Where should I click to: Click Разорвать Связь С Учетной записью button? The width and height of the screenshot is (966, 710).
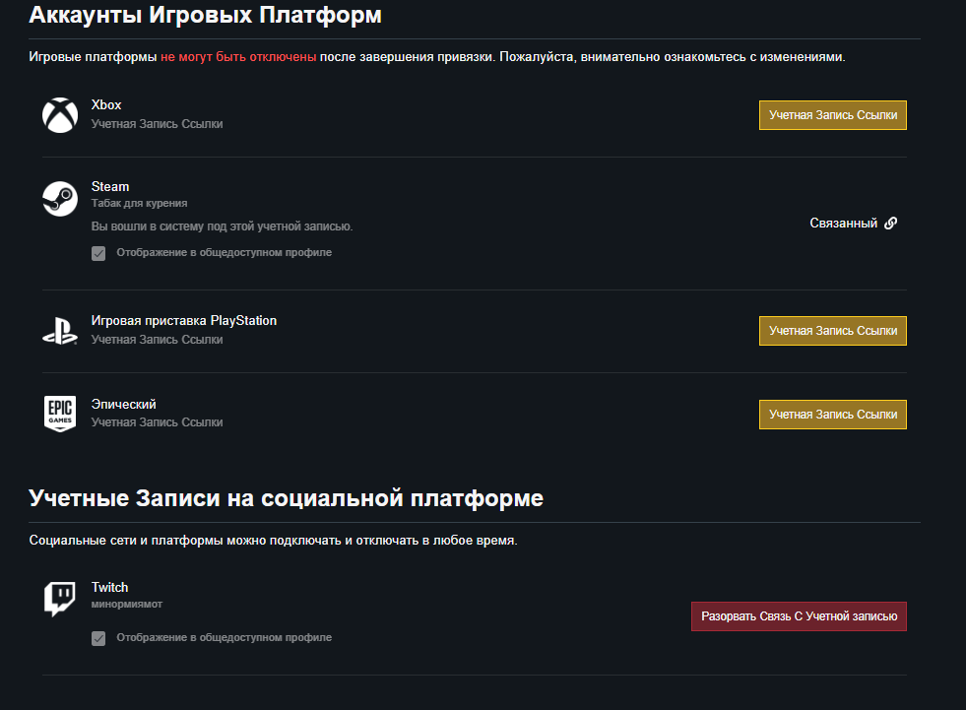(799, 616)
